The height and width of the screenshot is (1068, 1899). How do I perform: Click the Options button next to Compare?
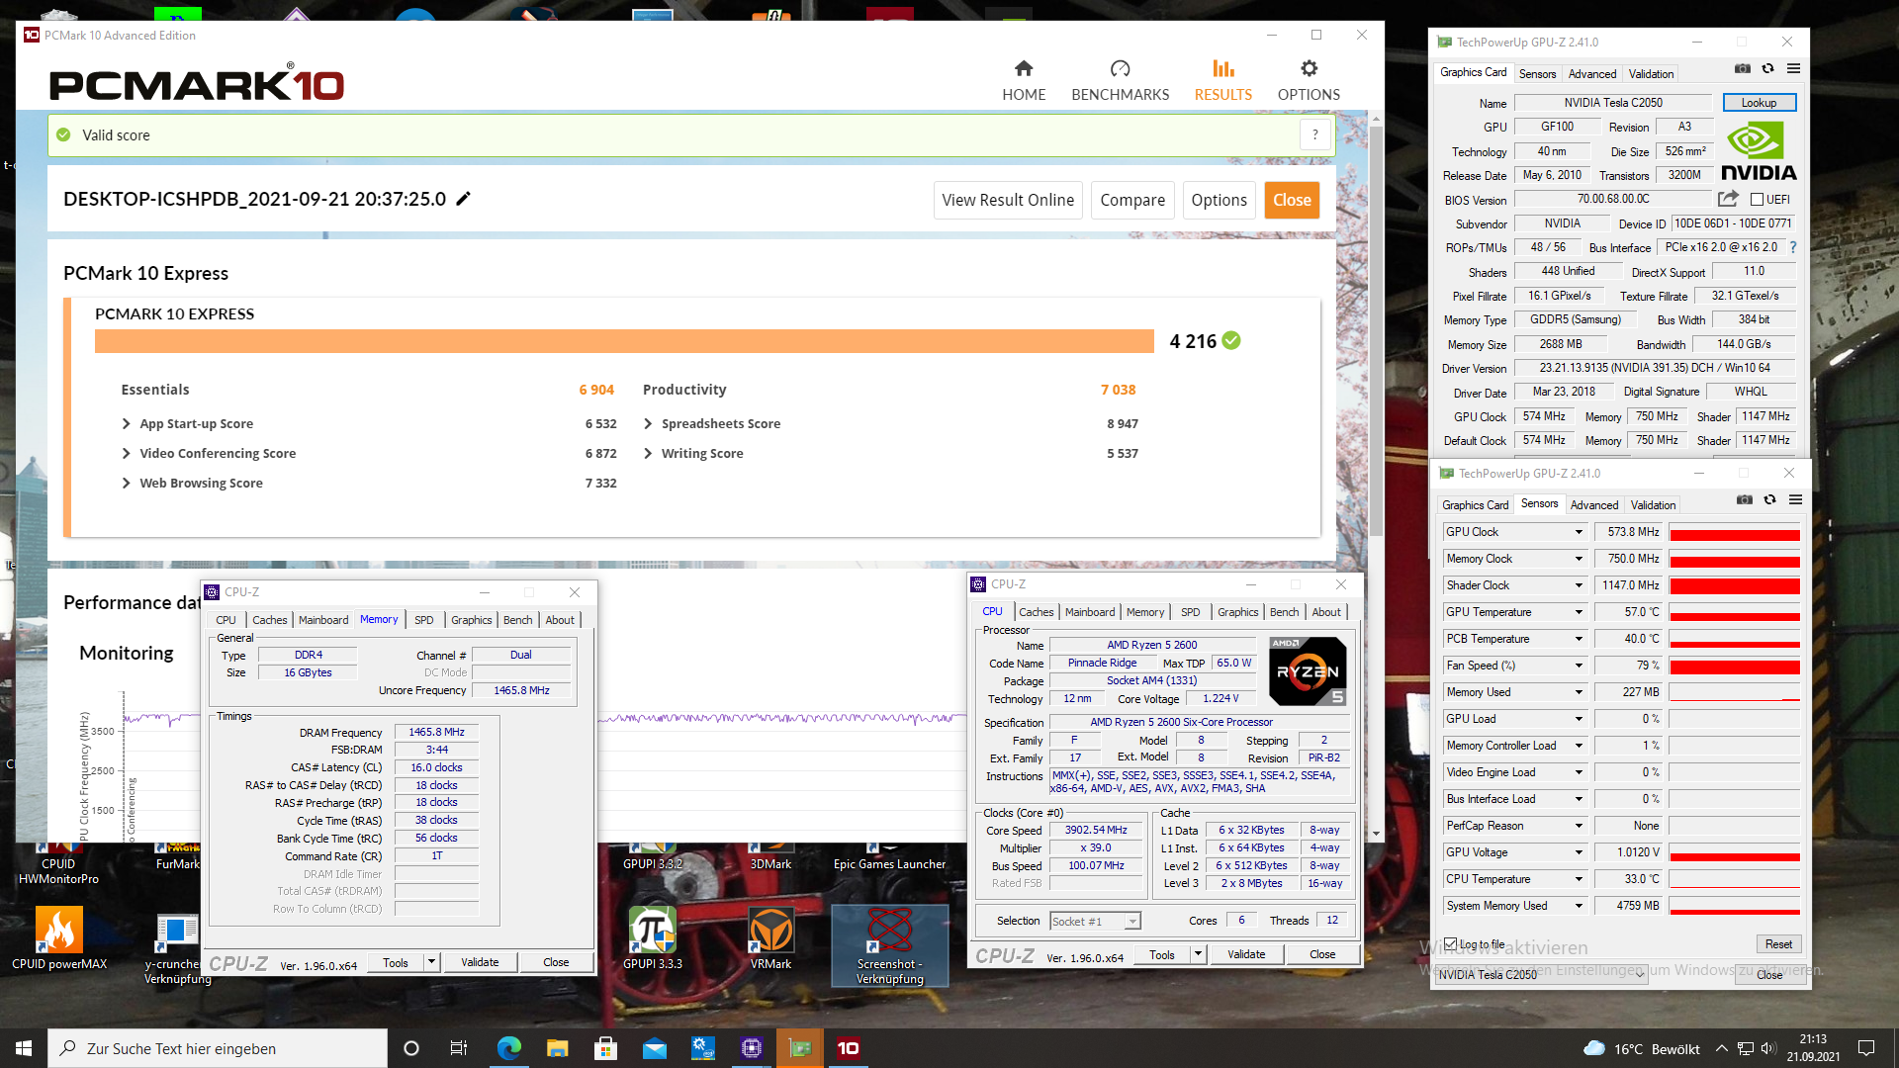(x=1219, y=200)
